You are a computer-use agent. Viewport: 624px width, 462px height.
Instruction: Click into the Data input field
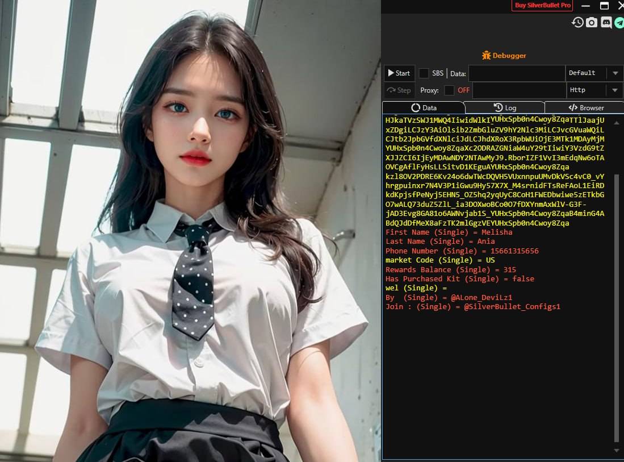517,73
